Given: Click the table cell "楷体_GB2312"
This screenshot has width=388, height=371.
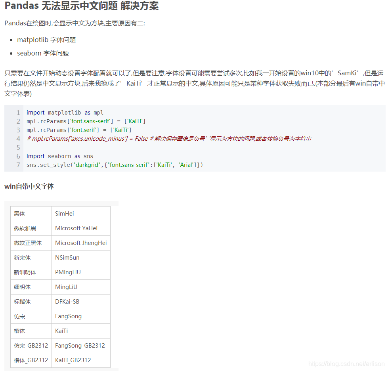Looking at the screenshot, I should click(x=31, y=360).
